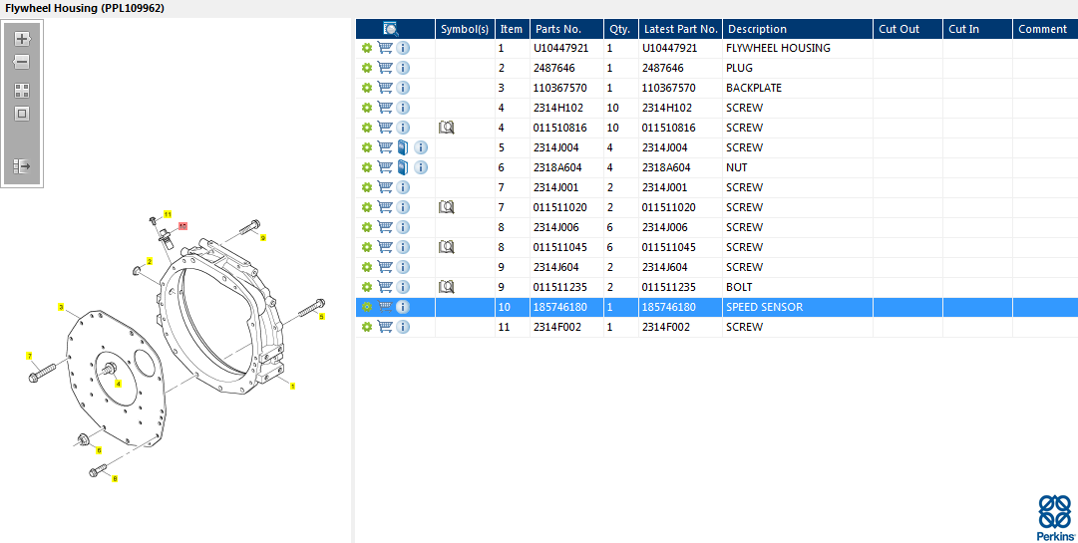Open the book icon for SCREW 2314J004

click(404, 147)
